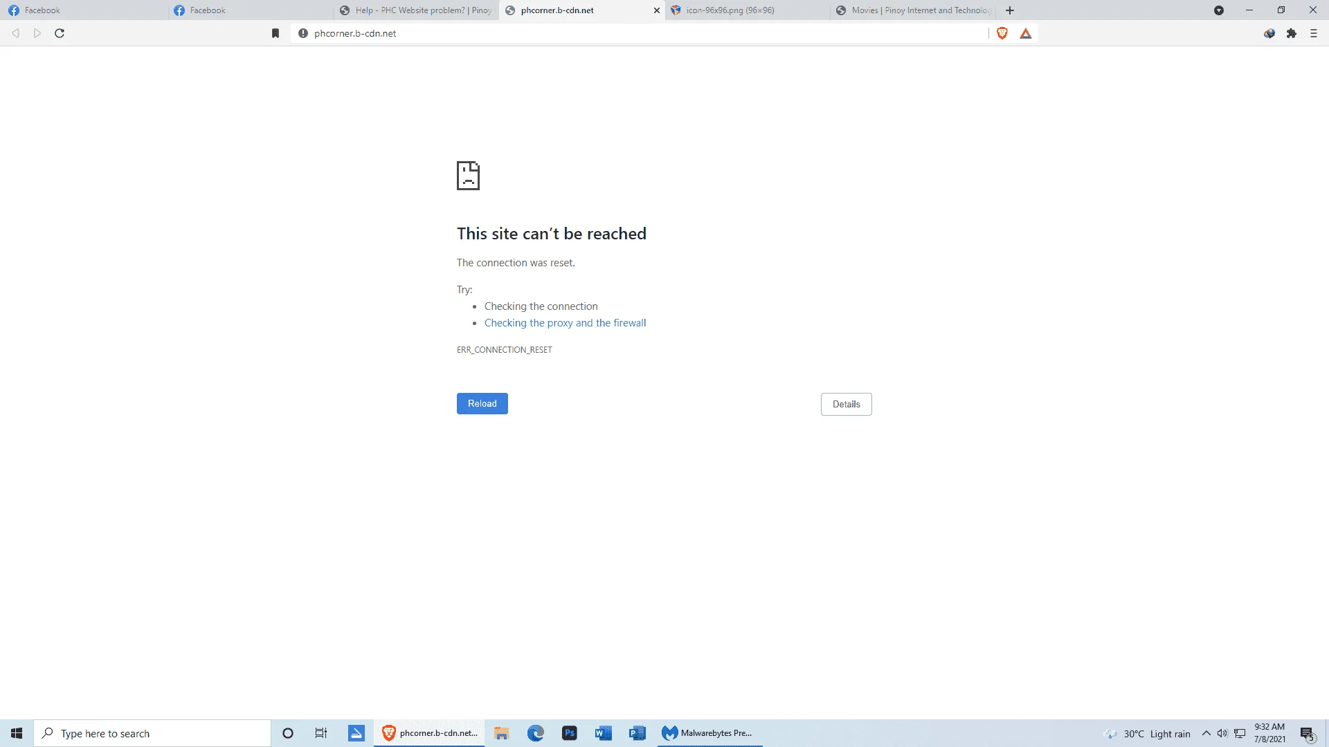1329x747 pixels.
Task: Open the wallet extension icon
Action: (1269, 33)
